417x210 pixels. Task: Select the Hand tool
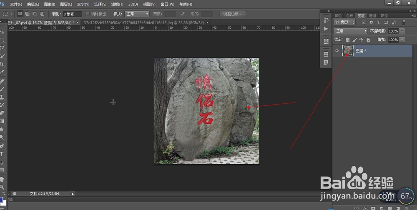point(2,179)
